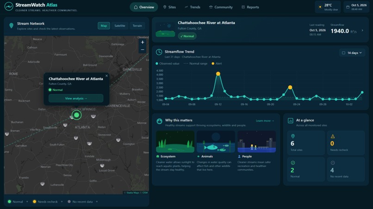Switch map to Terrain view
This screenshot has height=209, width=373.
[137, 26]
